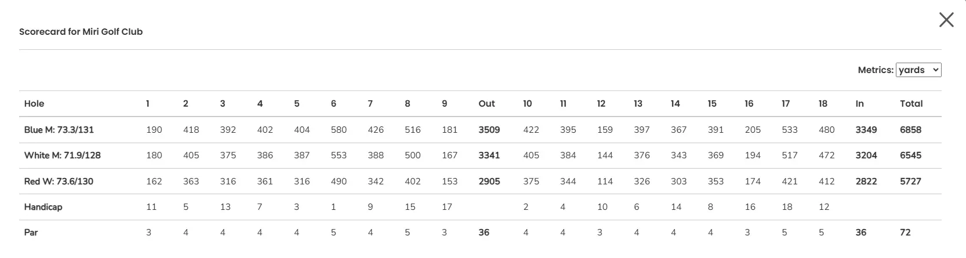The height and width of the screenshot is (258, 966).
Task: Click the Red W: 73.6/130 row label
Action: (59, 181)
